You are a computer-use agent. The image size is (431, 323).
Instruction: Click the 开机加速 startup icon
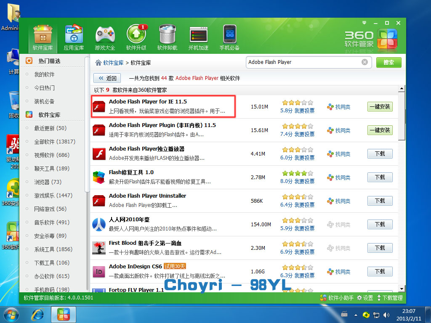tap(198, 34)
